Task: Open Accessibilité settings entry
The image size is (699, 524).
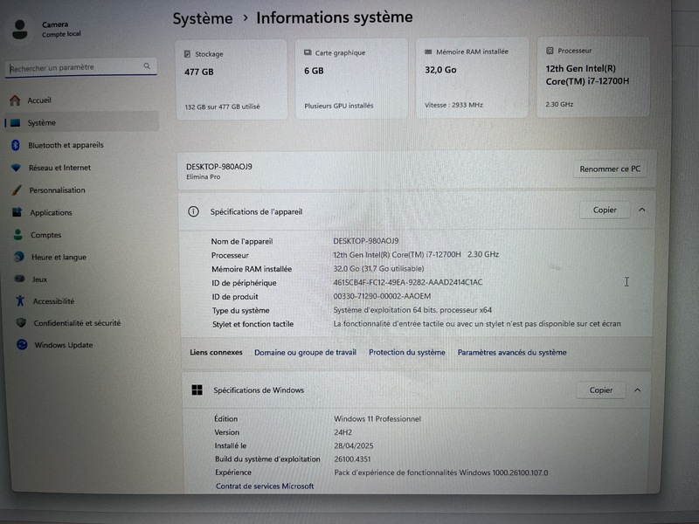Action: coord(85,300)
